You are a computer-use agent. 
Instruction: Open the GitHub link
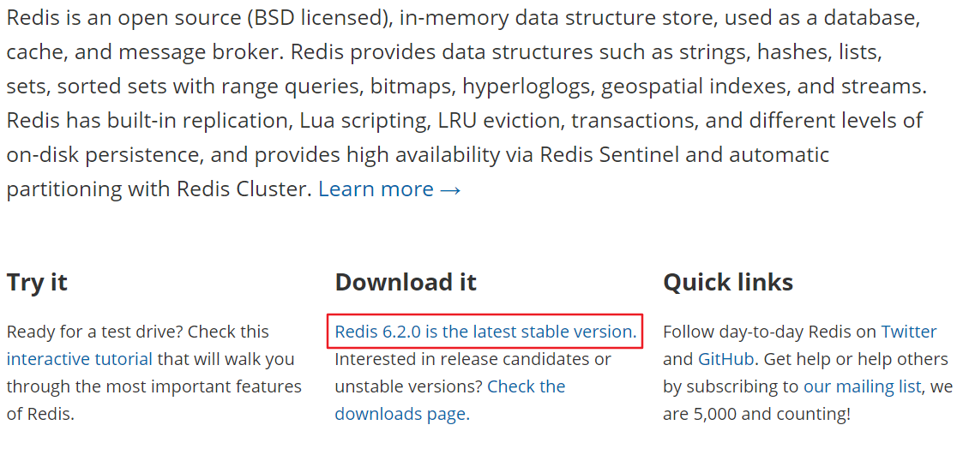727,359
